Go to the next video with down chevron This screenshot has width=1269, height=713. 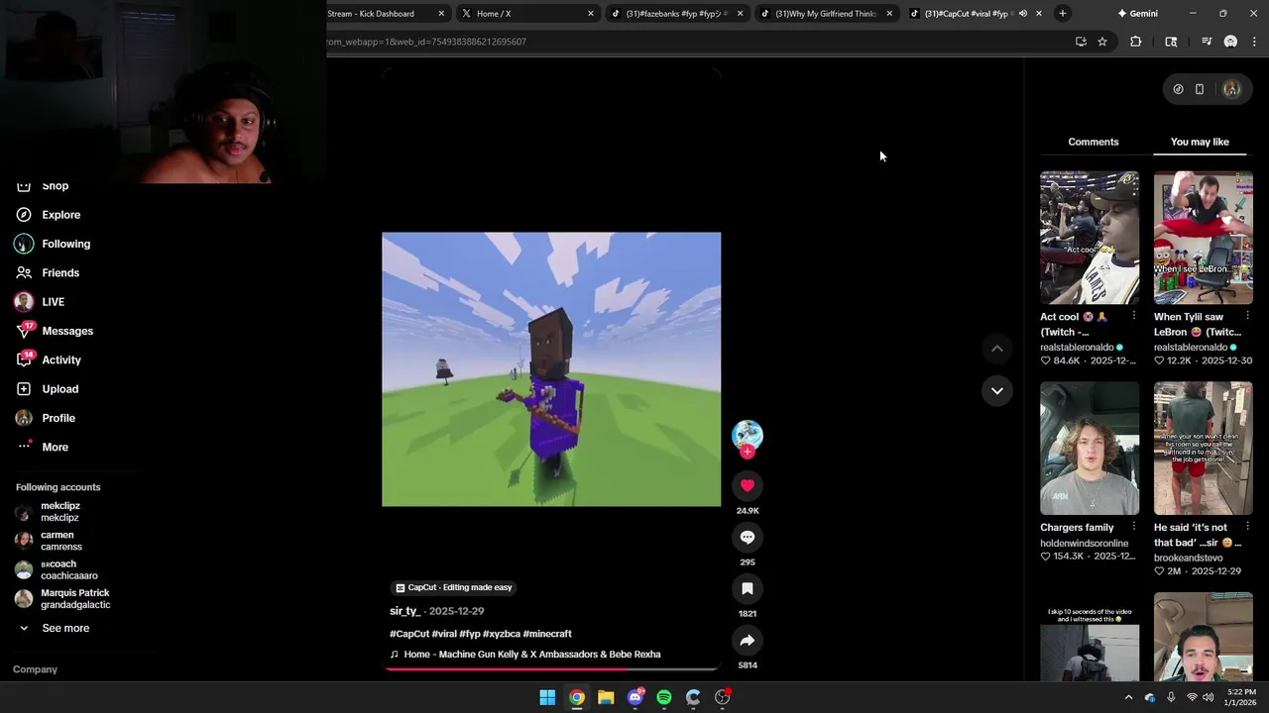997,391
